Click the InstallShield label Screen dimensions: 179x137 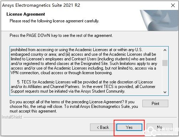[12, 117]
